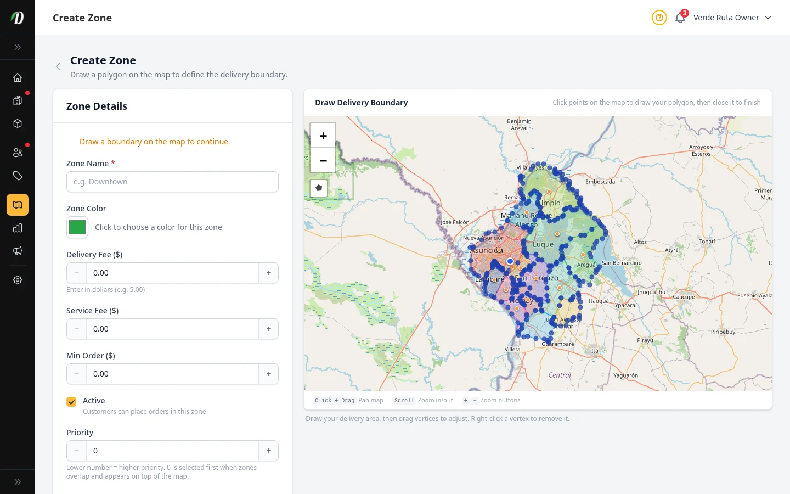The width and height of the screenshot is (790, 494).
Task: Click the bottom sidebar expand chevron
Action: pos(18,481)
